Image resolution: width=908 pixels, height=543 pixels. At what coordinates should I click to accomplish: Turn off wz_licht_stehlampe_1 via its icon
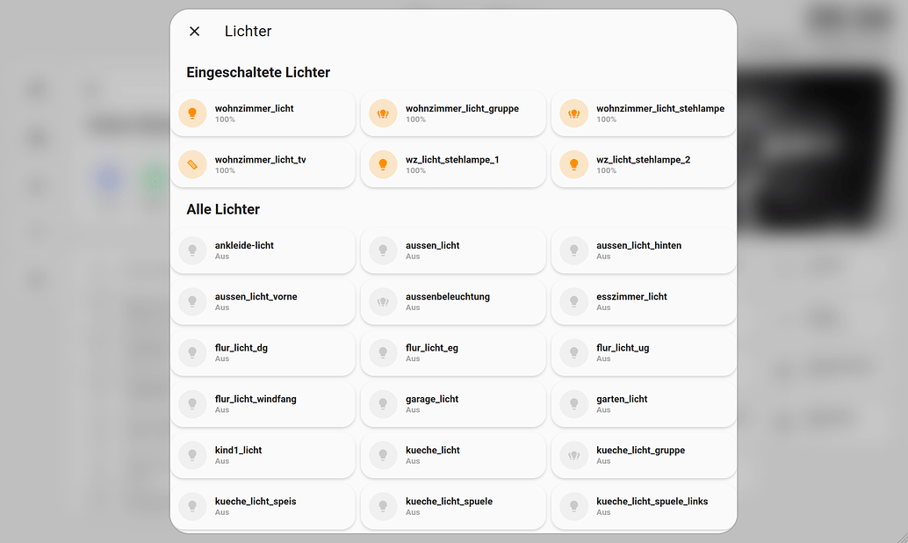tap(383, 164)
